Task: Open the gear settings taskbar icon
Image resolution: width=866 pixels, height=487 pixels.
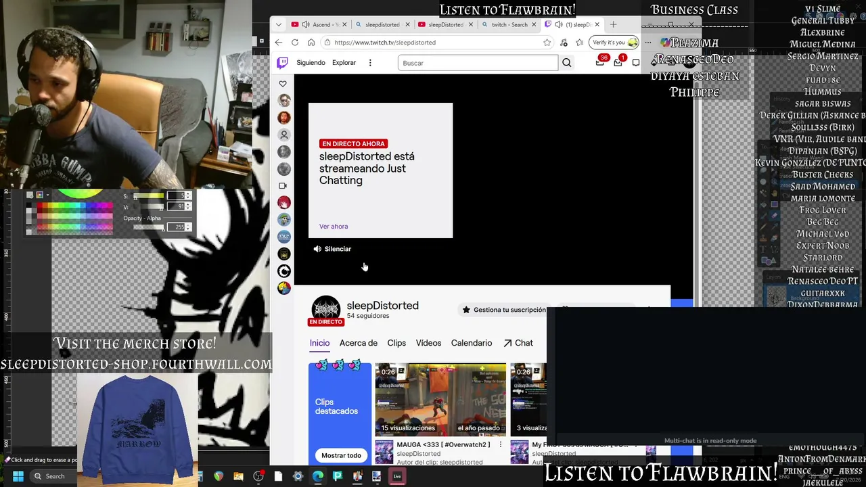Action: click(298, 476)
